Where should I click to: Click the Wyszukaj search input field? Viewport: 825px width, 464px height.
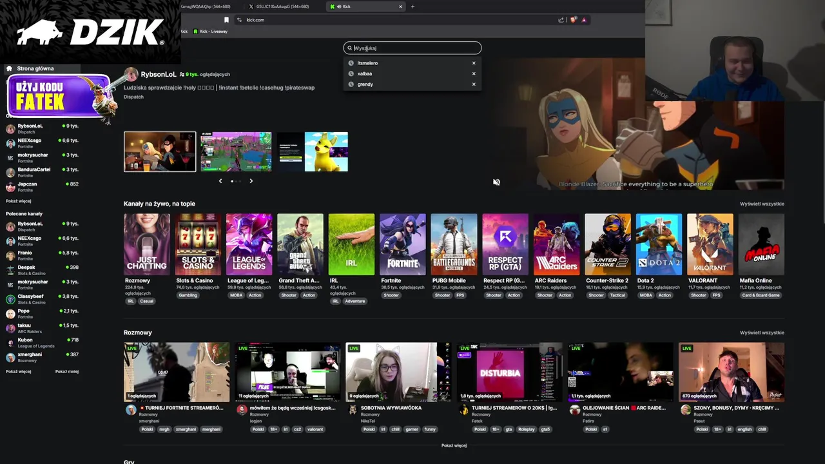tap(412, 48)
